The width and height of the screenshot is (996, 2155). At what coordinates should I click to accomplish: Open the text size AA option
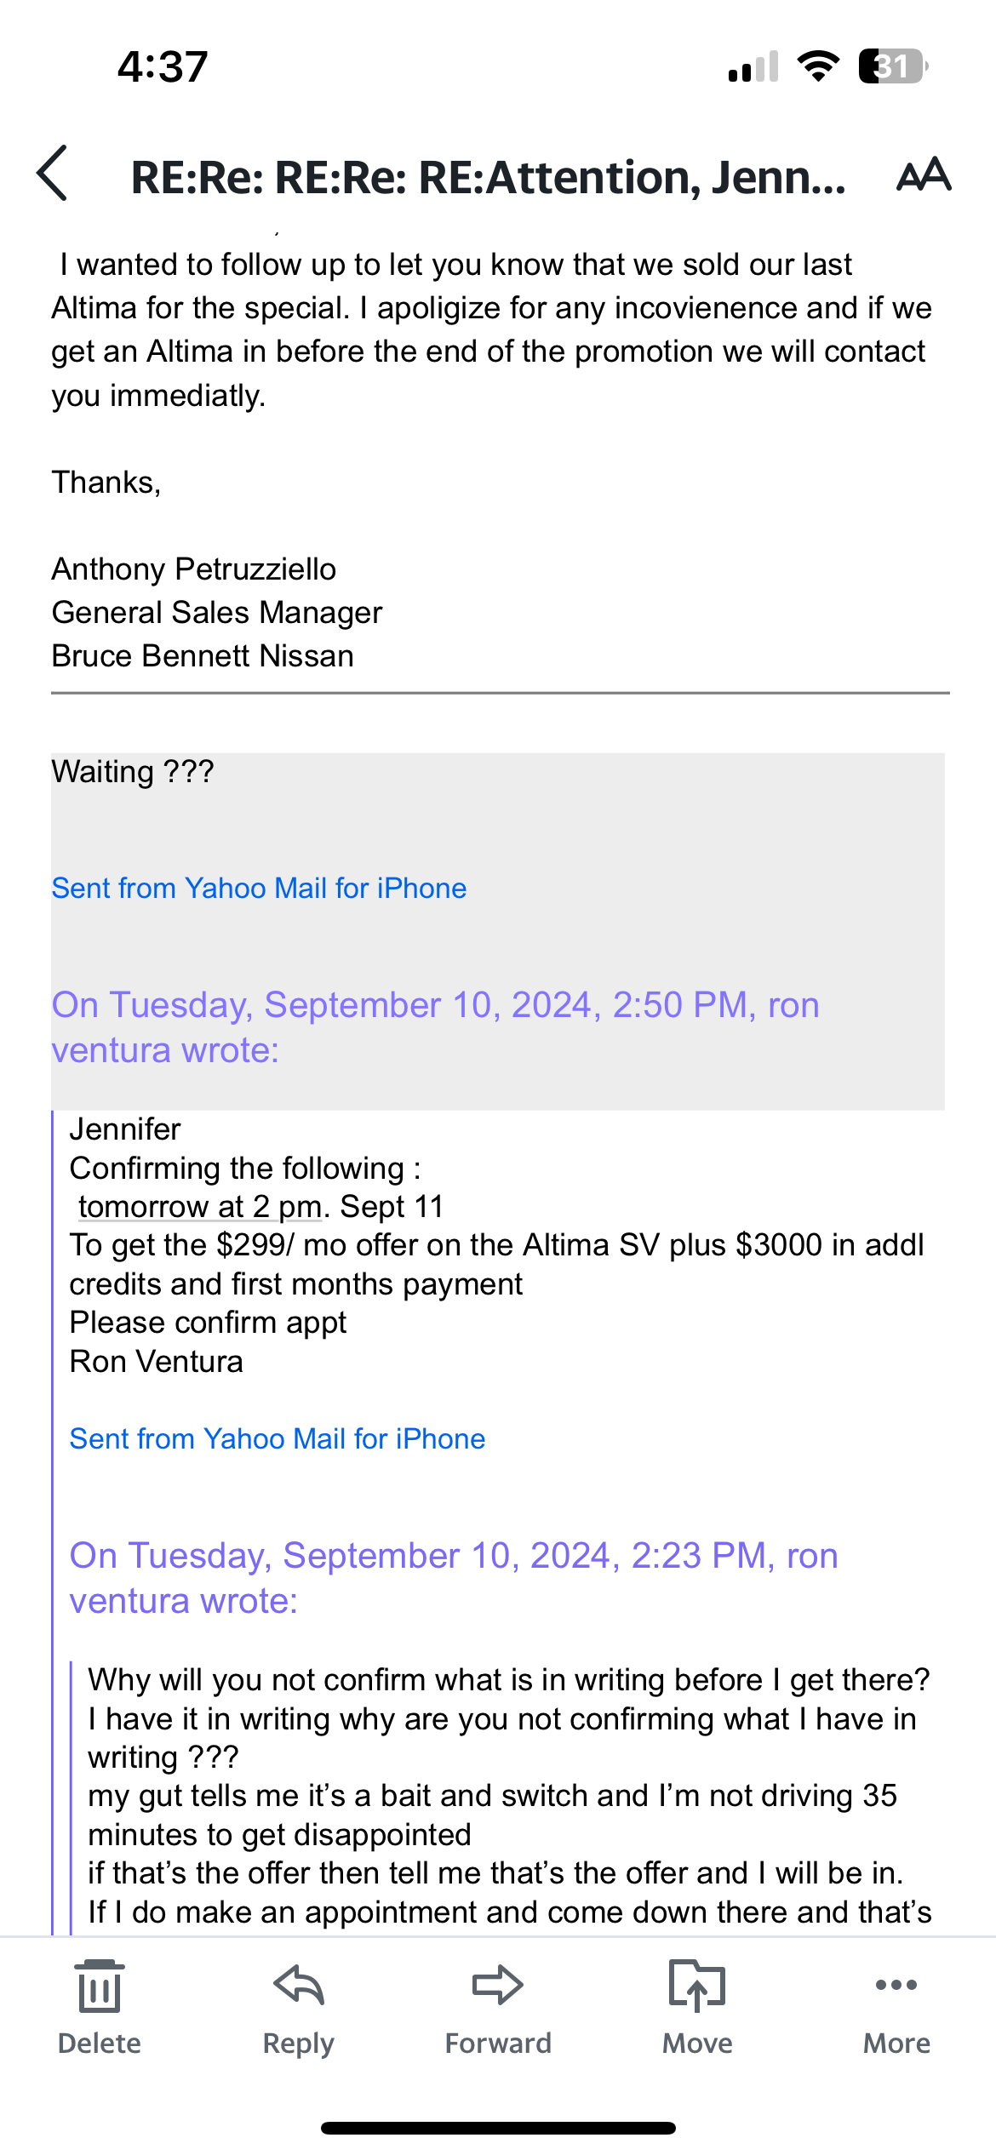click(924, 174)
